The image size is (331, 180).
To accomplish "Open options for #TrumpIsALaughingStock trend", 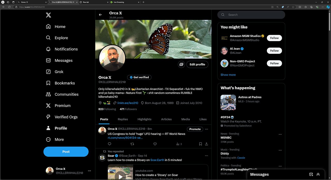I will [x=280, y=166].
